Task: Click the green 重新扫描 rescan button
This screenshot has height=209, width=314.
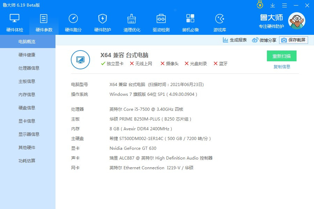Action: pyautogui.click(x=282, y=56)
